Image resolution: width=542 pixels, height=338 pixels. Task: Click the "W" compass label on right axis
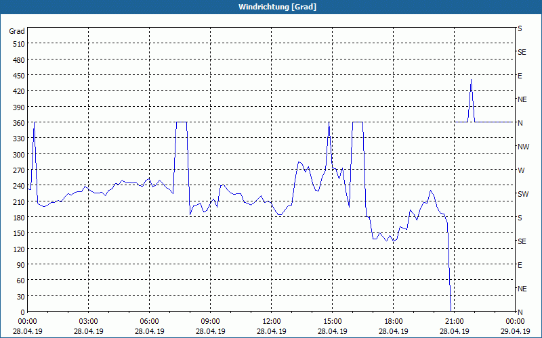[521, 170]
